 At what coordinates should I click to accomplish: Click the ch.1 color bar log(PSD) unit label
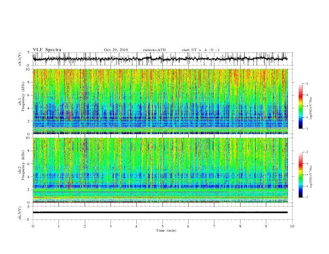(x=311, y=108)
